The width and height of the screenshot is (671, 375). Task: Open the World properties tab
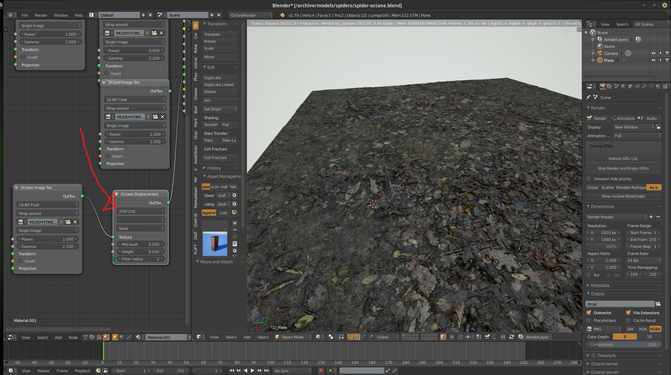coord(623,86)
